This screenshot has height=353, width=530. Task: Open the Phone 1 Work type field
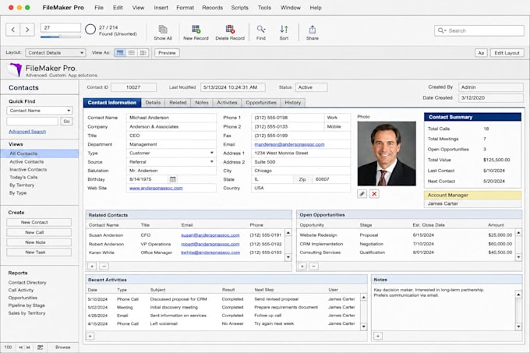click(337, 118)
